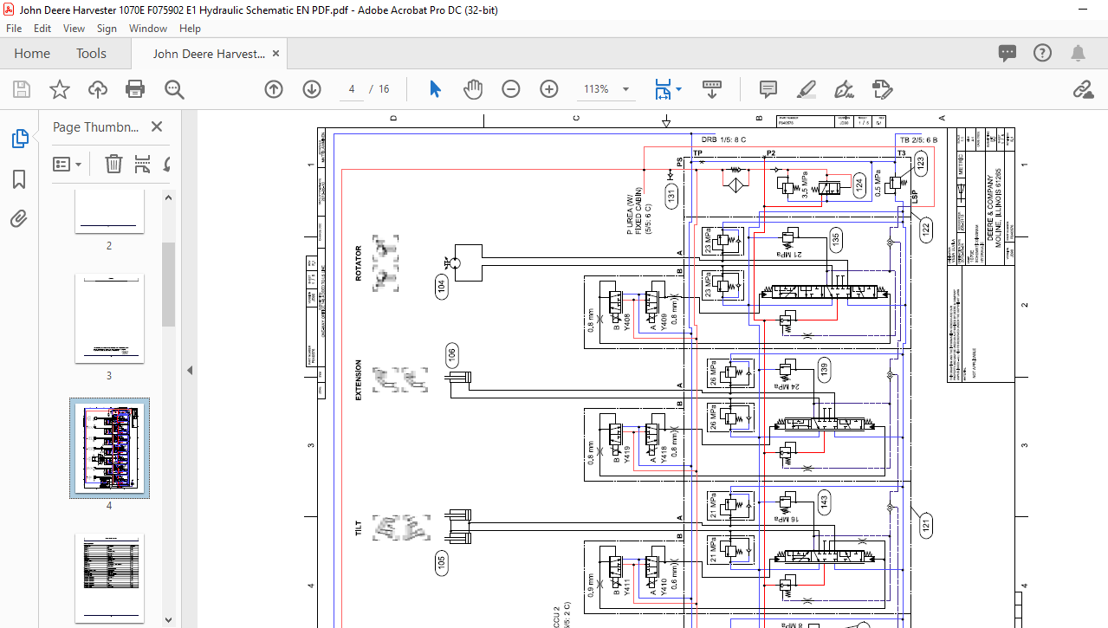Share a link to this file
Screen dimensions: 1108x628
pos(1082,89)
